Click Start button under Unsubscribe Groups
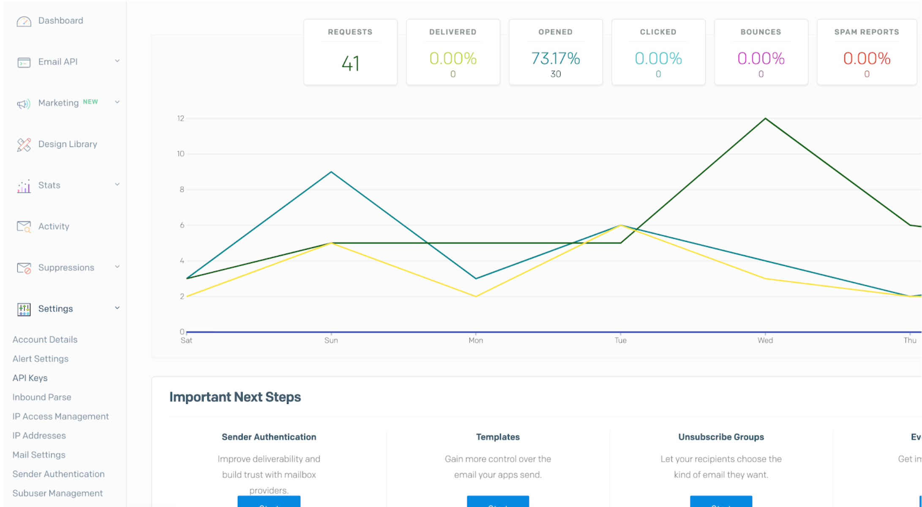Screen dimensions: 922x507 pos(721,502)
